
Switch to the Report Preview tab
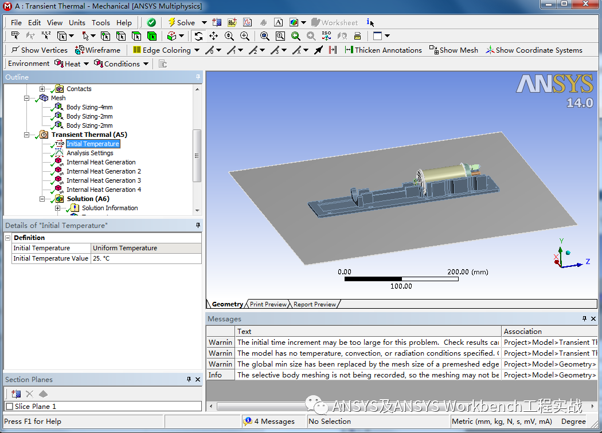(315, 304)
